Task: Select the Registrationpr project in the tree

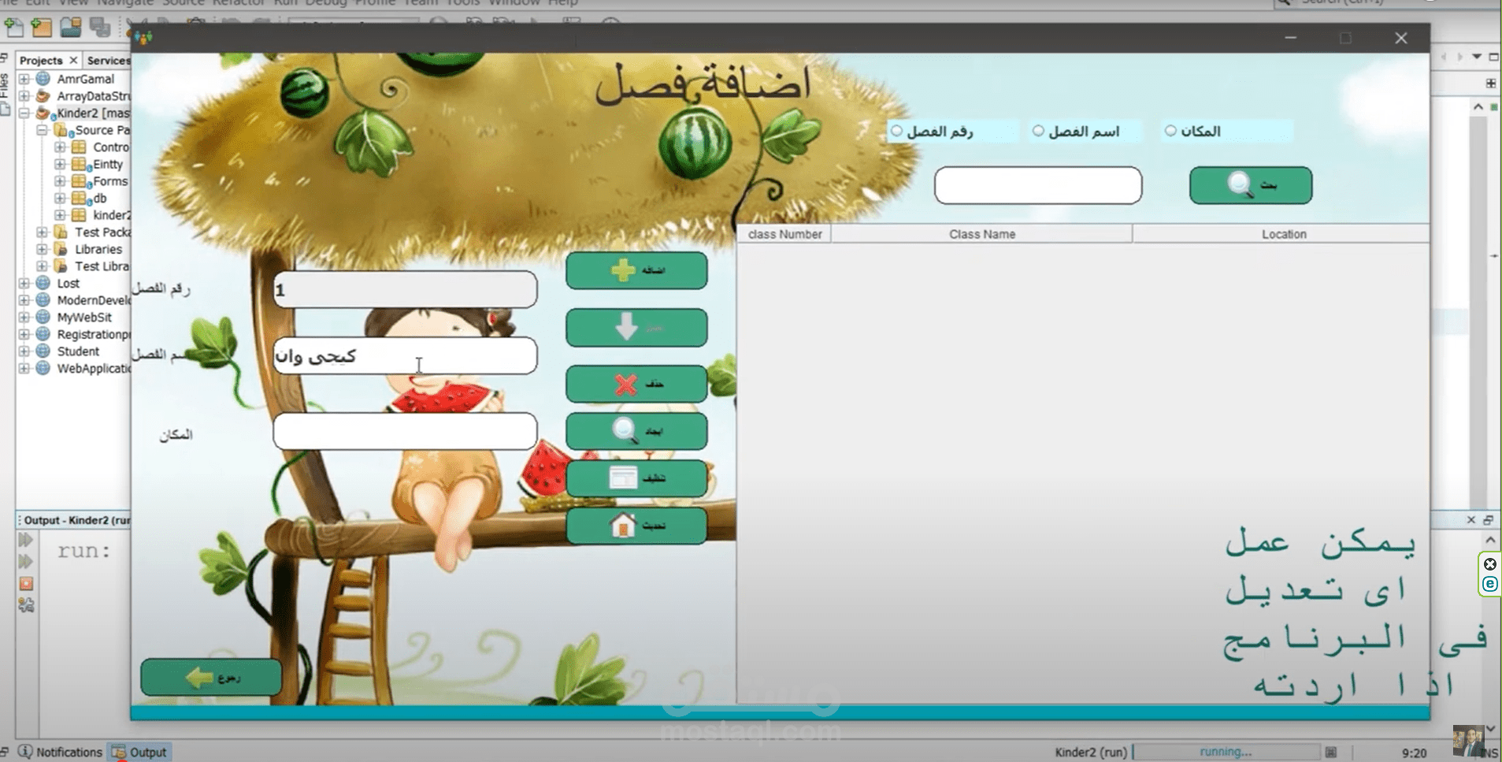Action: pyautogui.click(x=93, y=335)
